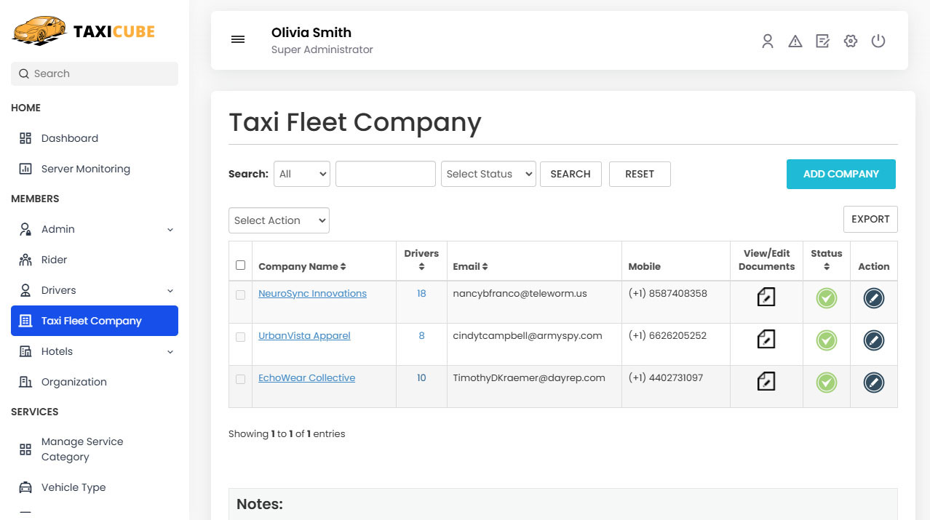Click the hamburger menu icon
The width and height of the screenshot is (930, 520).
(238, 40)
